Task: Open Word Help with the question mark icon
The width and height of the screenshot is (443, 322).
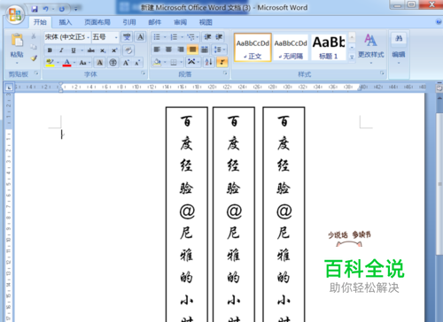Action: pos(439,22)
